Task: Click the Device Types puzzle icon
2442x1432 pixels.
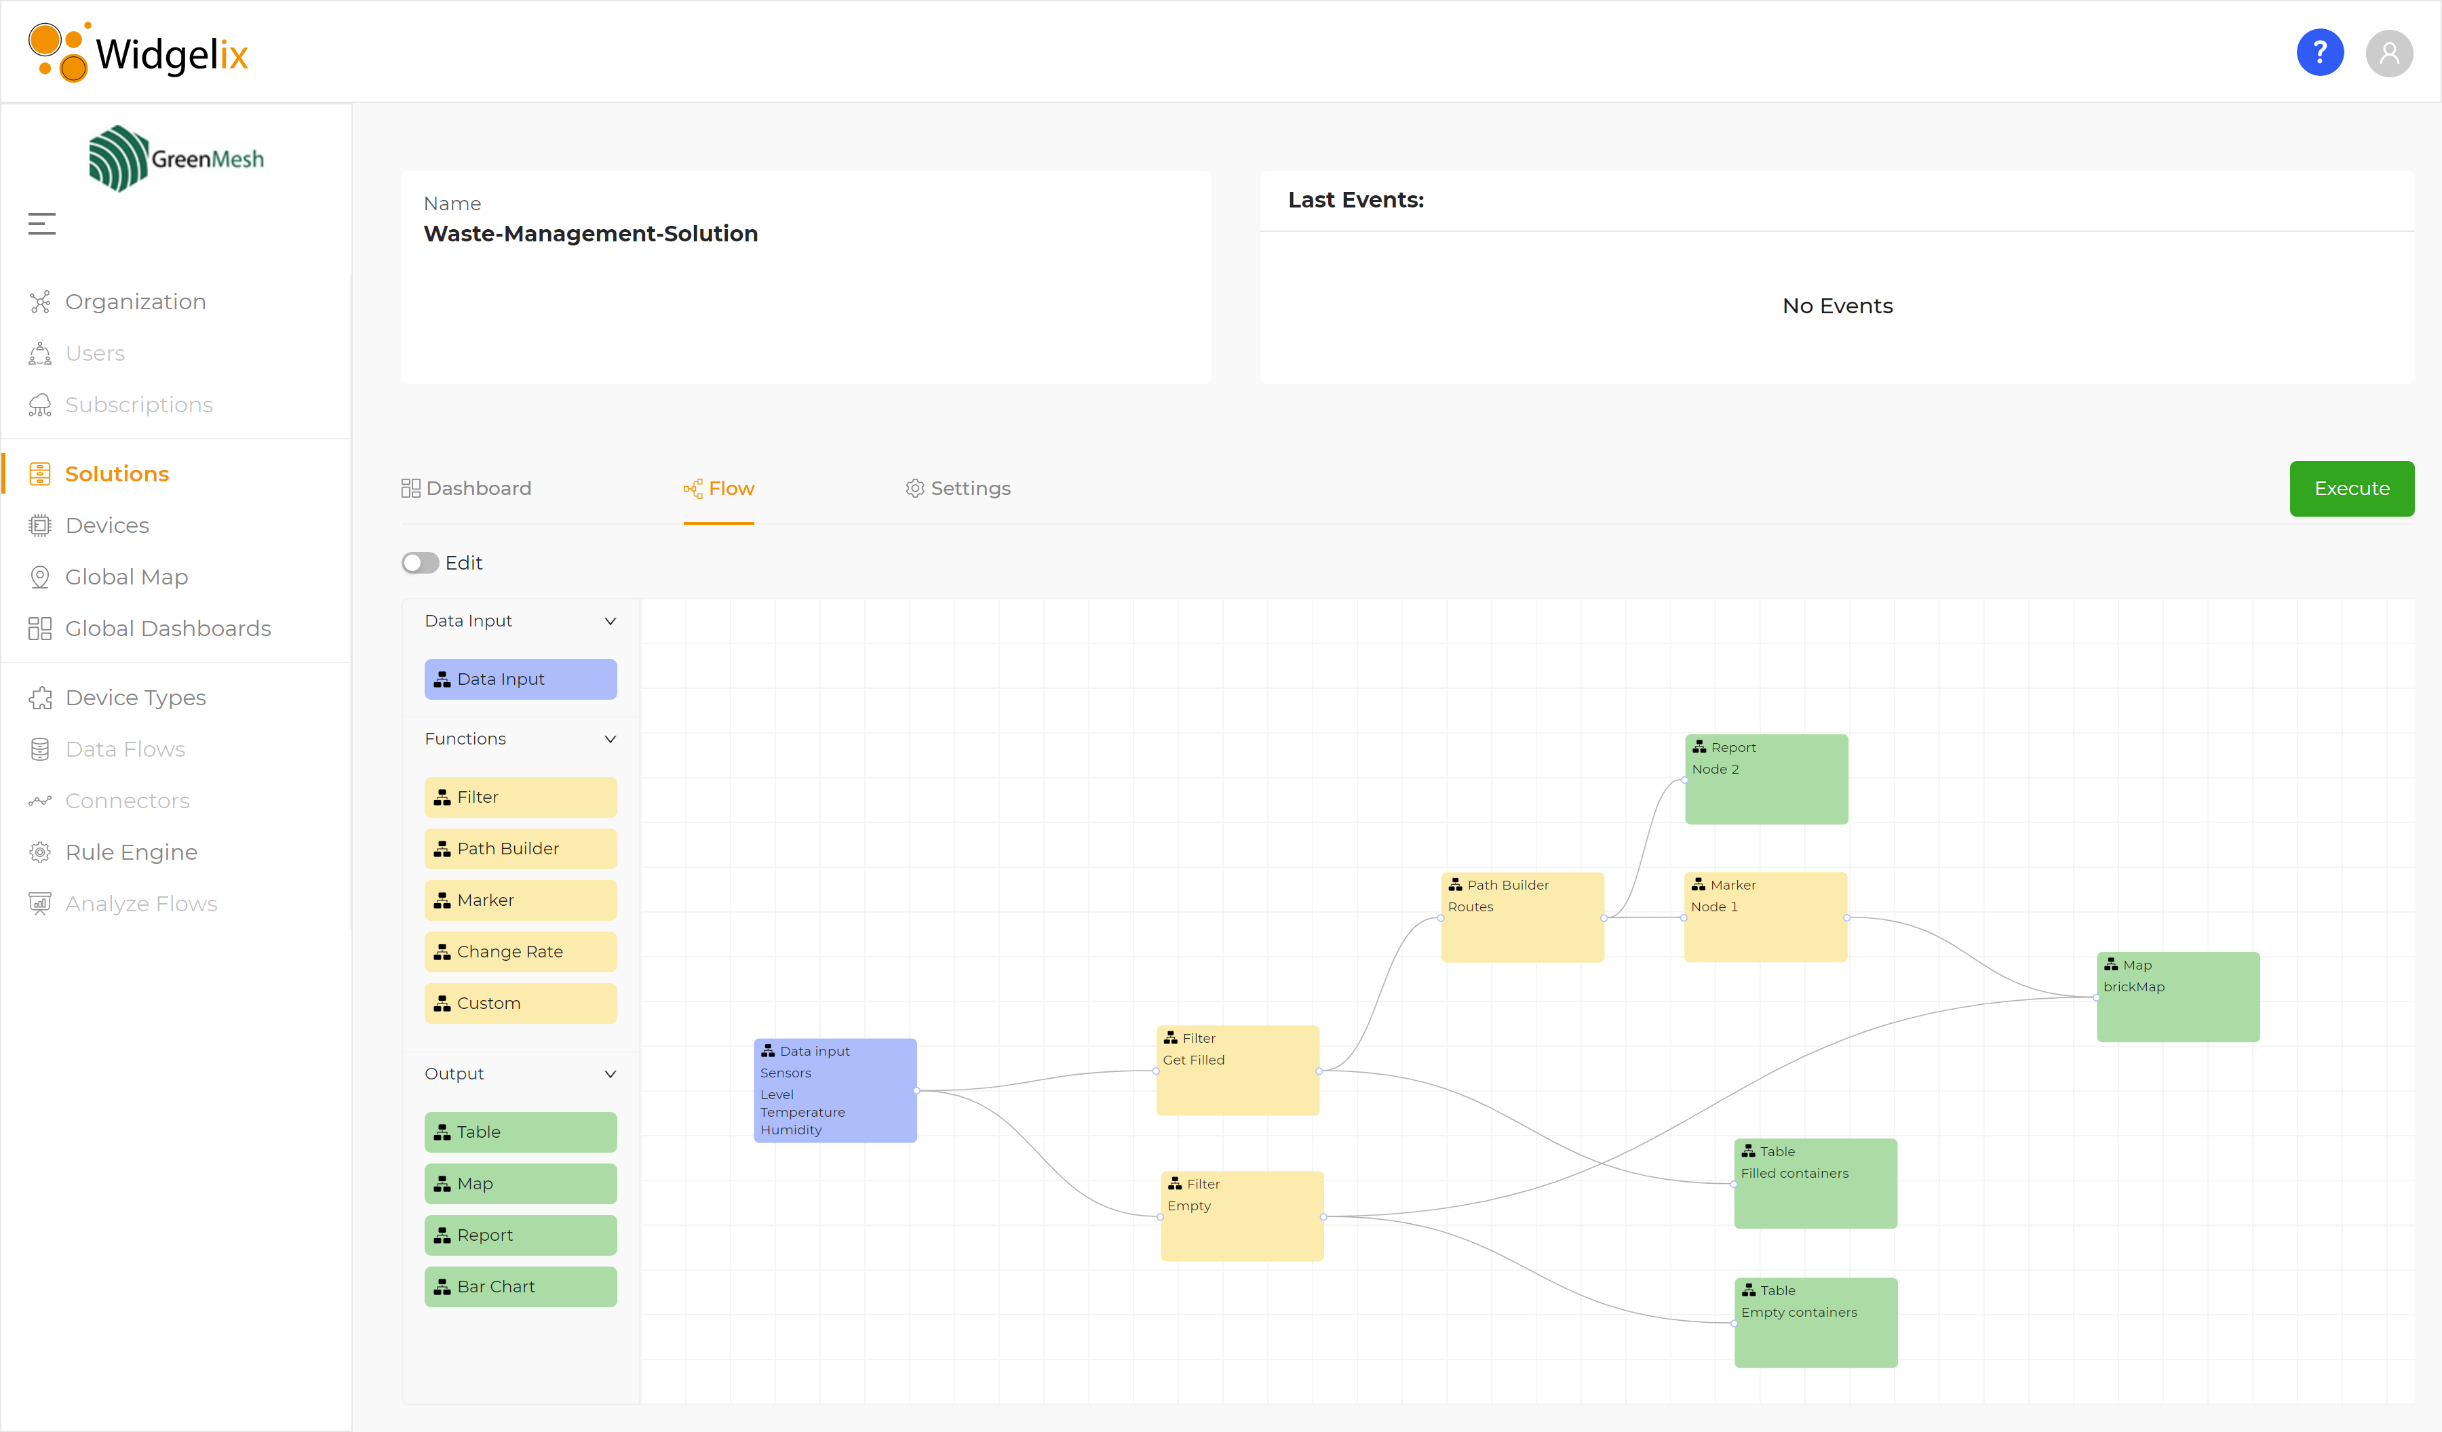Action: tap(40, 698)
